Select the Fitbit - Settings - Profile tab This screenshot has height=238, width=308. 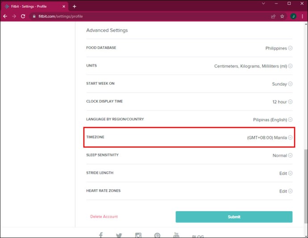34,7
